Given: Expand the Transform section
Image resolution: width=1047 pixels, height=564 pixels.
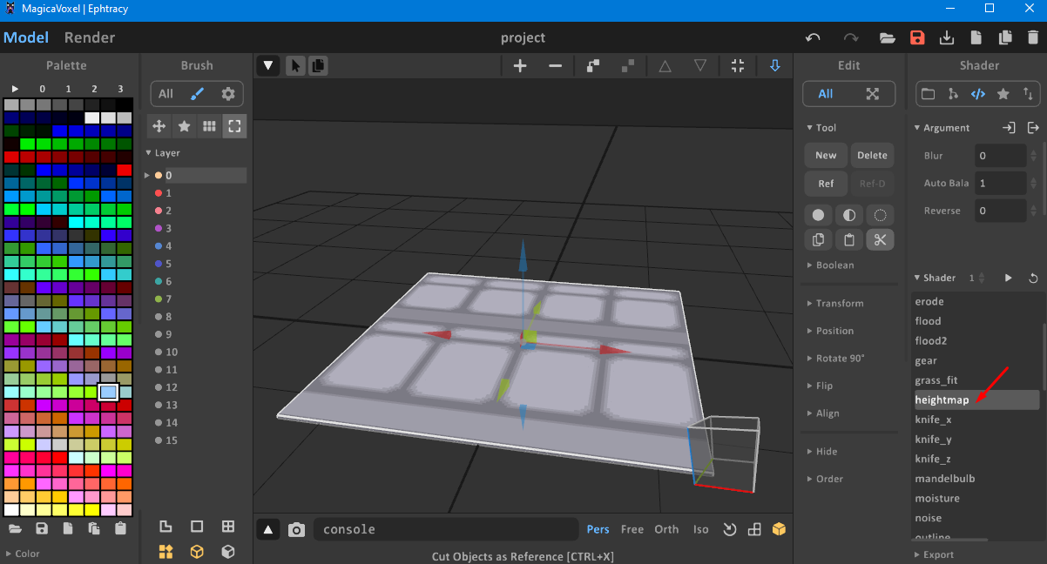Looking at the screenshot, I should click(x=835, y=304).
